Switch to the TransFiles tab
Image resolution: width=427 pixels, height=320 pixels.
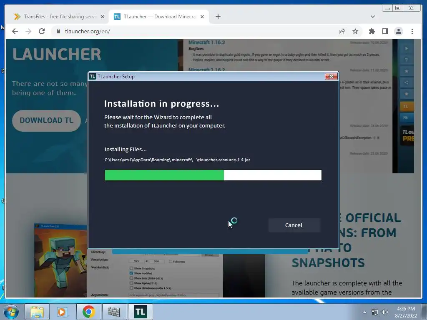[59, 17]
